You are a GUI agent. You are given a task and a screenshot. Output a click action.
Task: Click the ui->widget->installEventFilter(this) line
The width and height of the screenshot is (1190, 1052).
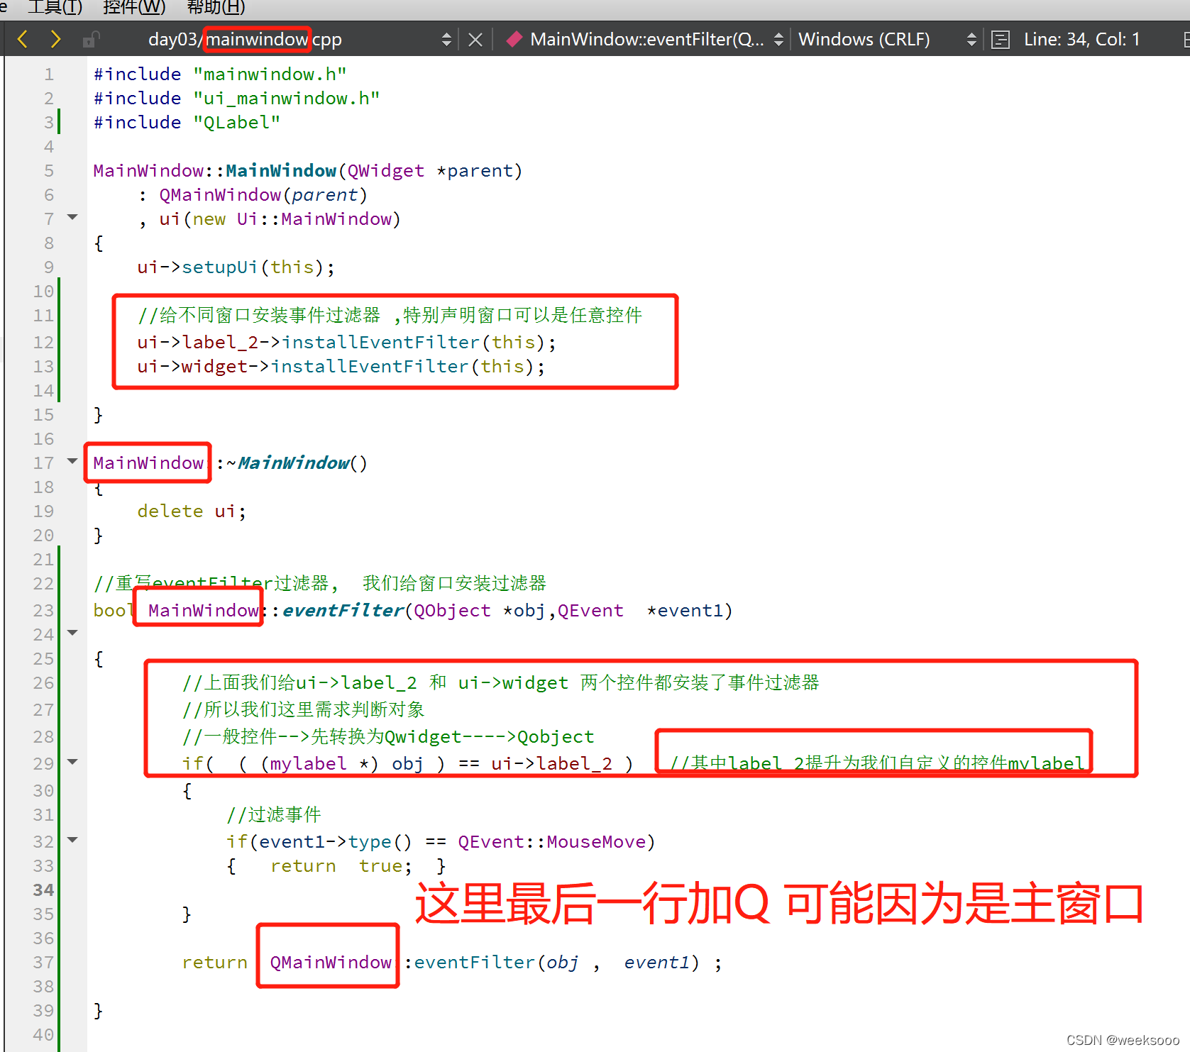[341, 367]
